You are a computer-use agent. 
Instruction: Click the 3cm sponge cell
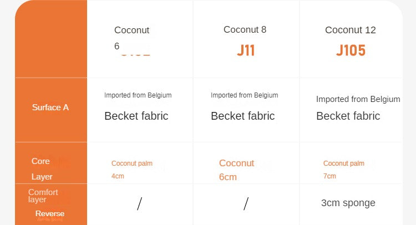348,203
